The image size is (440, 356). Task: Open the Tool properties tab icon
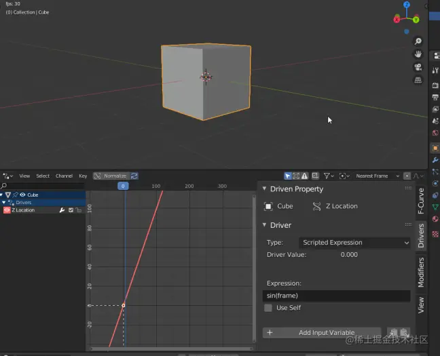pyautogui.click(x=435, y=70)
